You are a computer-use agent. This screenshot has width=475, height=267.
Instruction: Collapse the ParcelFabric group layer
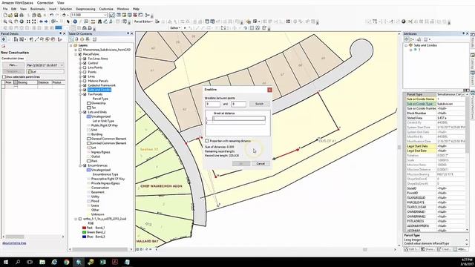76,54
